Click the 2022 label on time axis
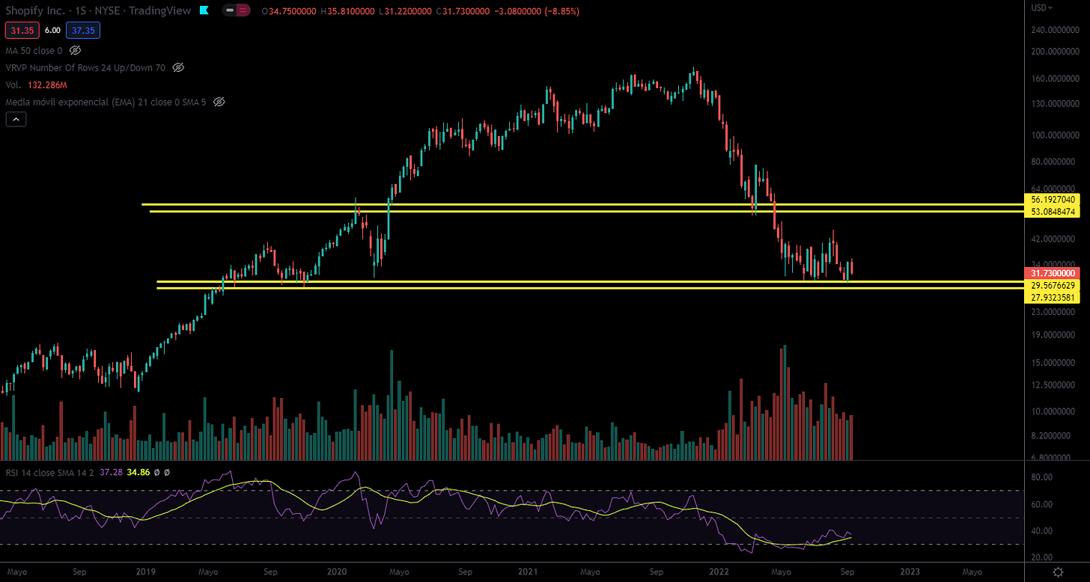The width and height of the screenshot is (1090, 582). click(x=719, y=572)
